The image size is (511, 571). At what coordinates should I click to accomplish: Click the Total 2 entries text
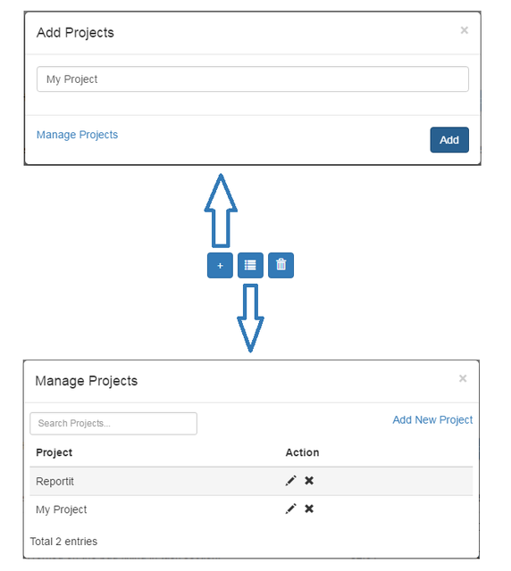[x=63, y=542]
